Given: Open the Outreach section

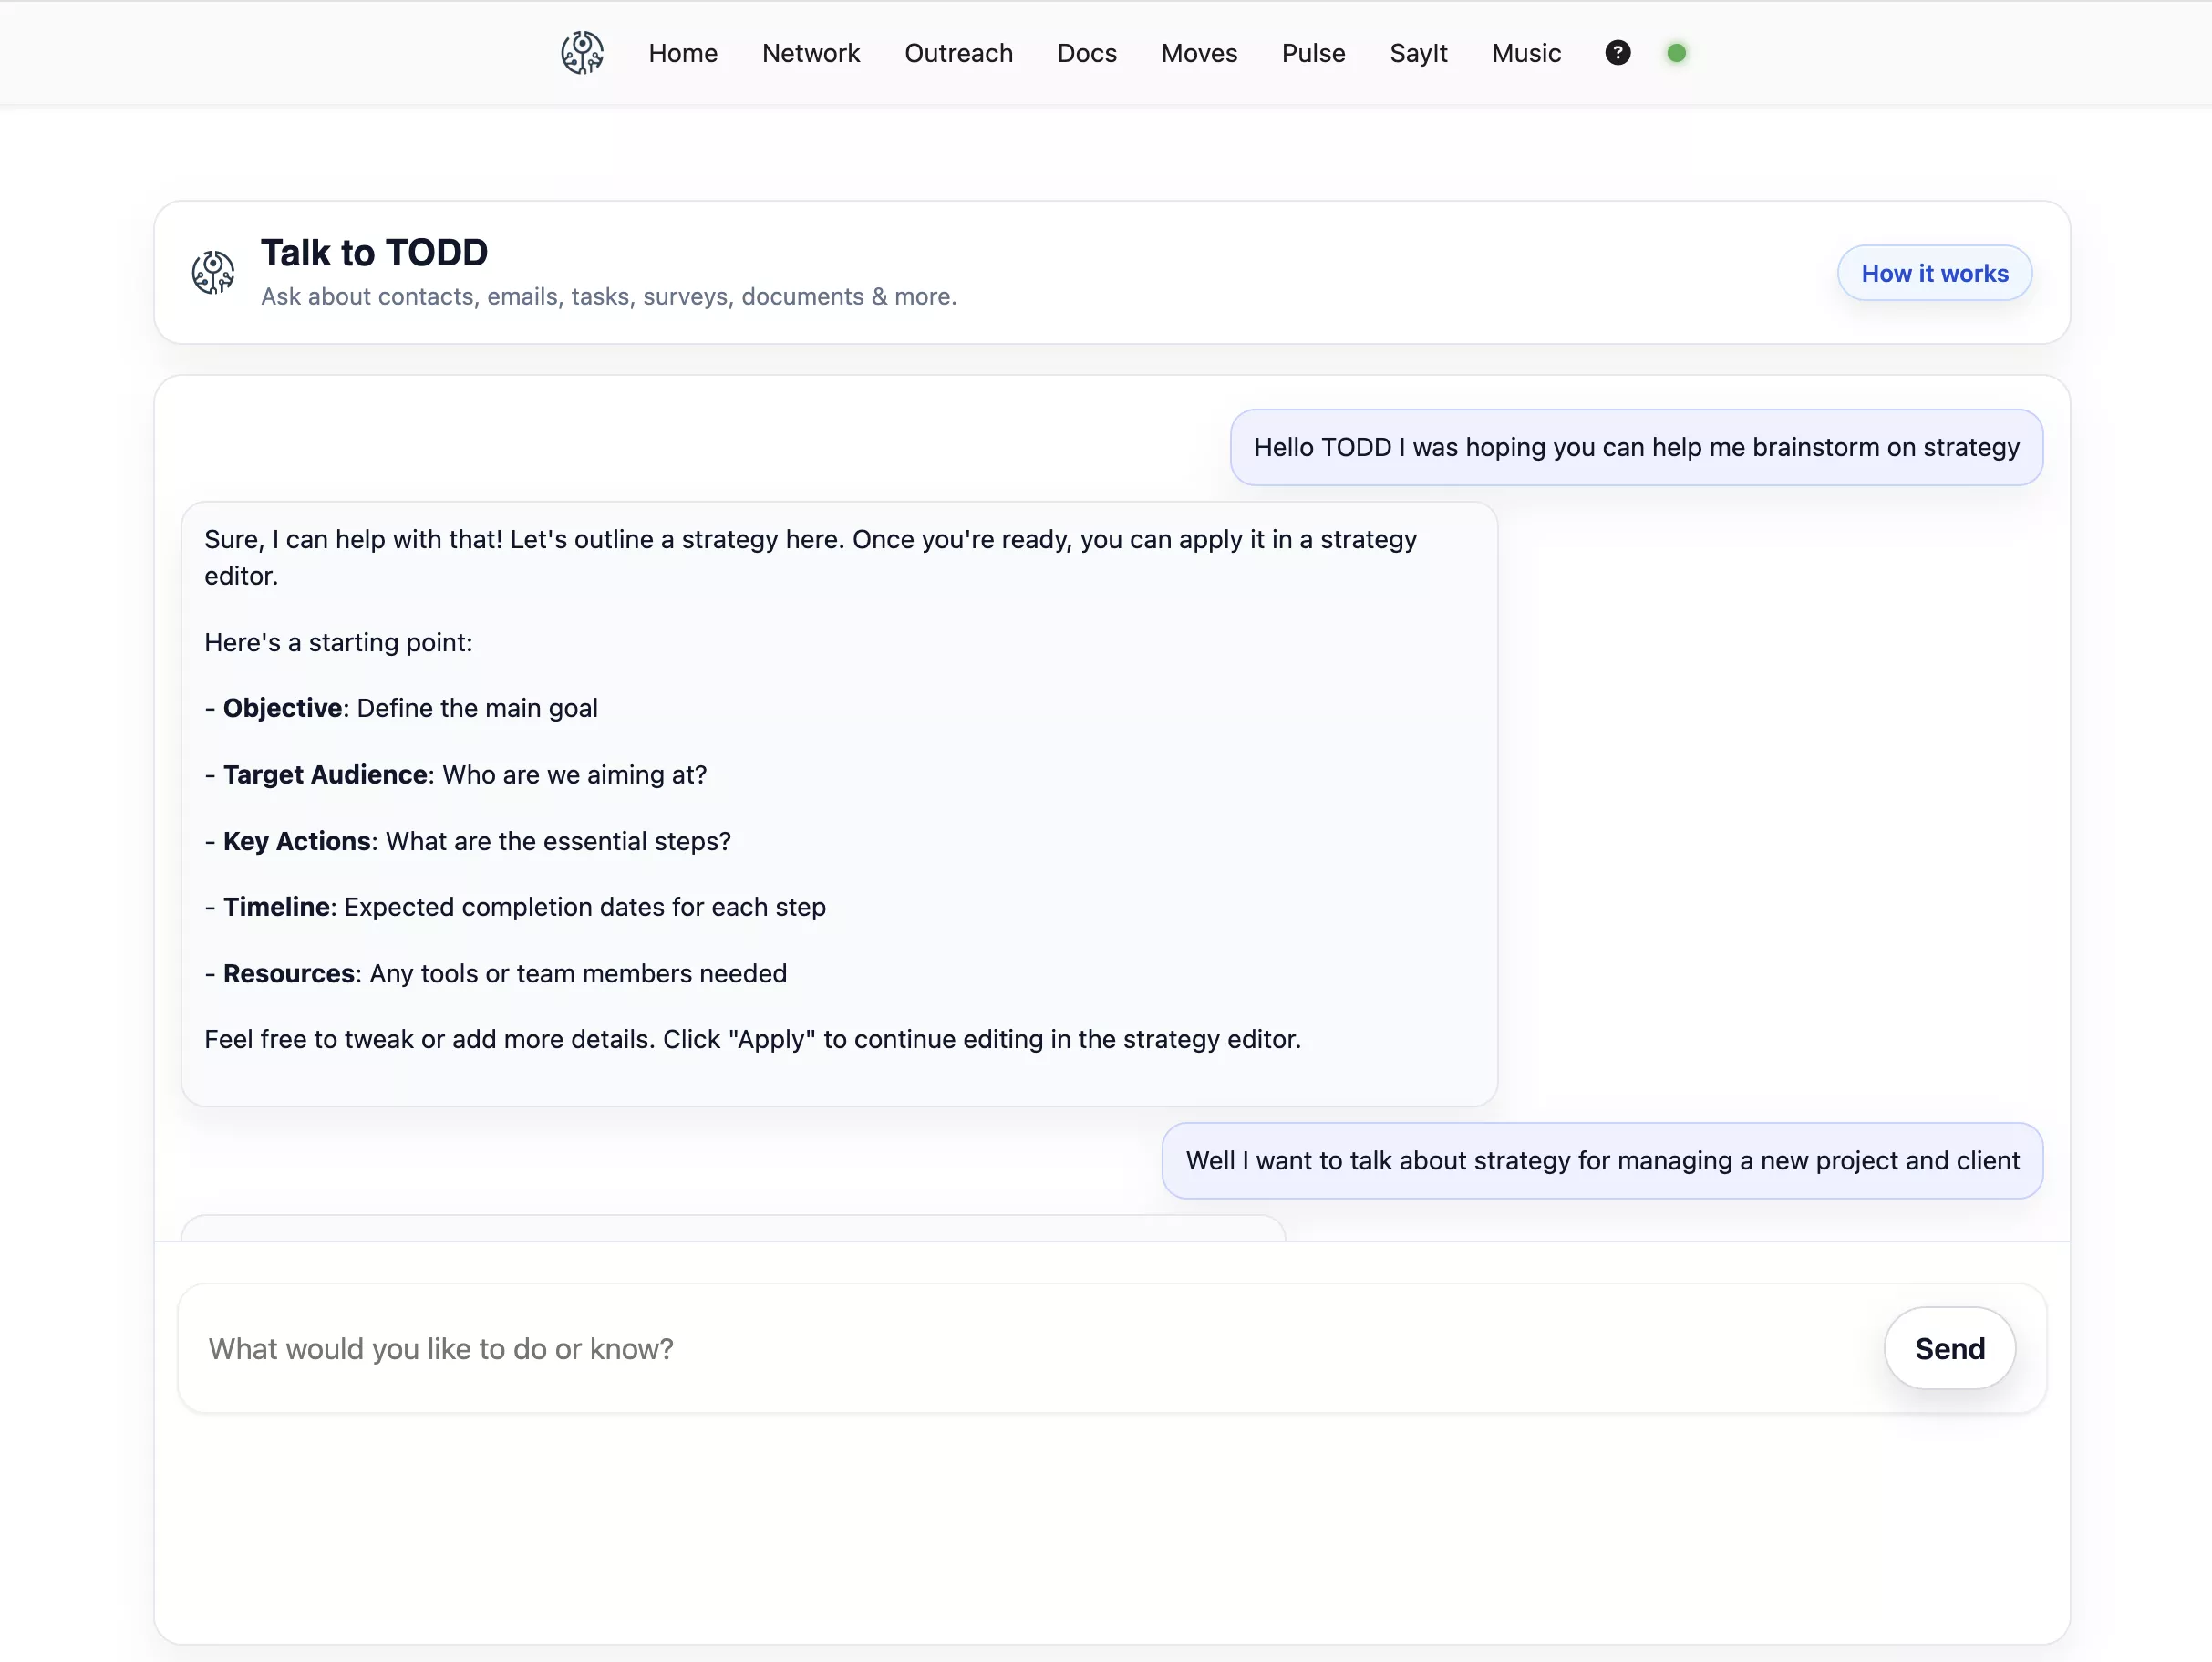Looking at the screenshot, I should (x=958, y=53).
